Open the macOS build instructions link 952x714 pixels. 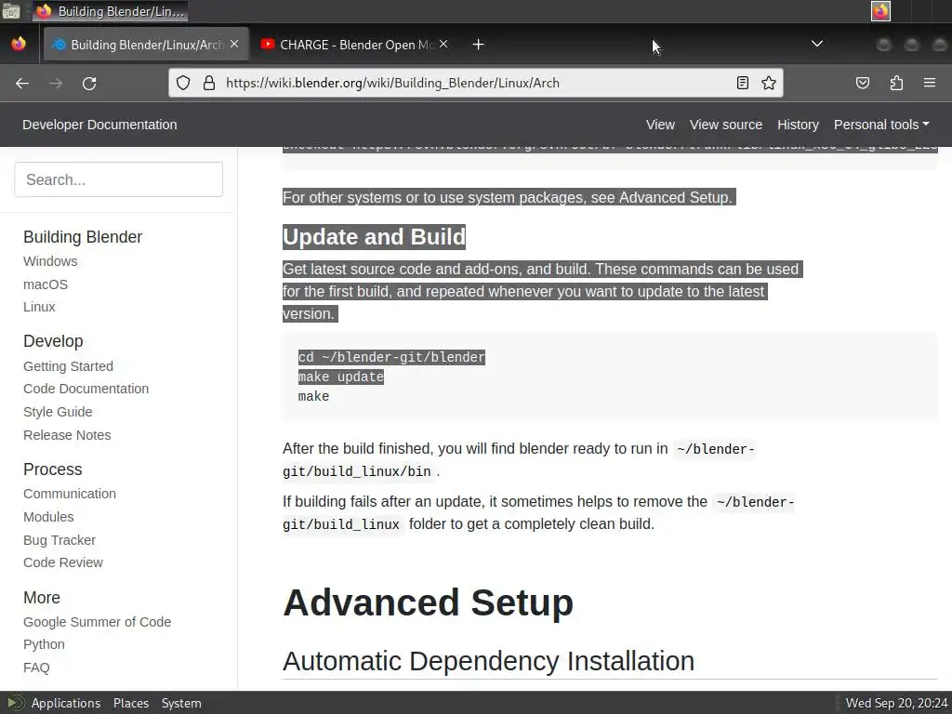pos(46,284)
